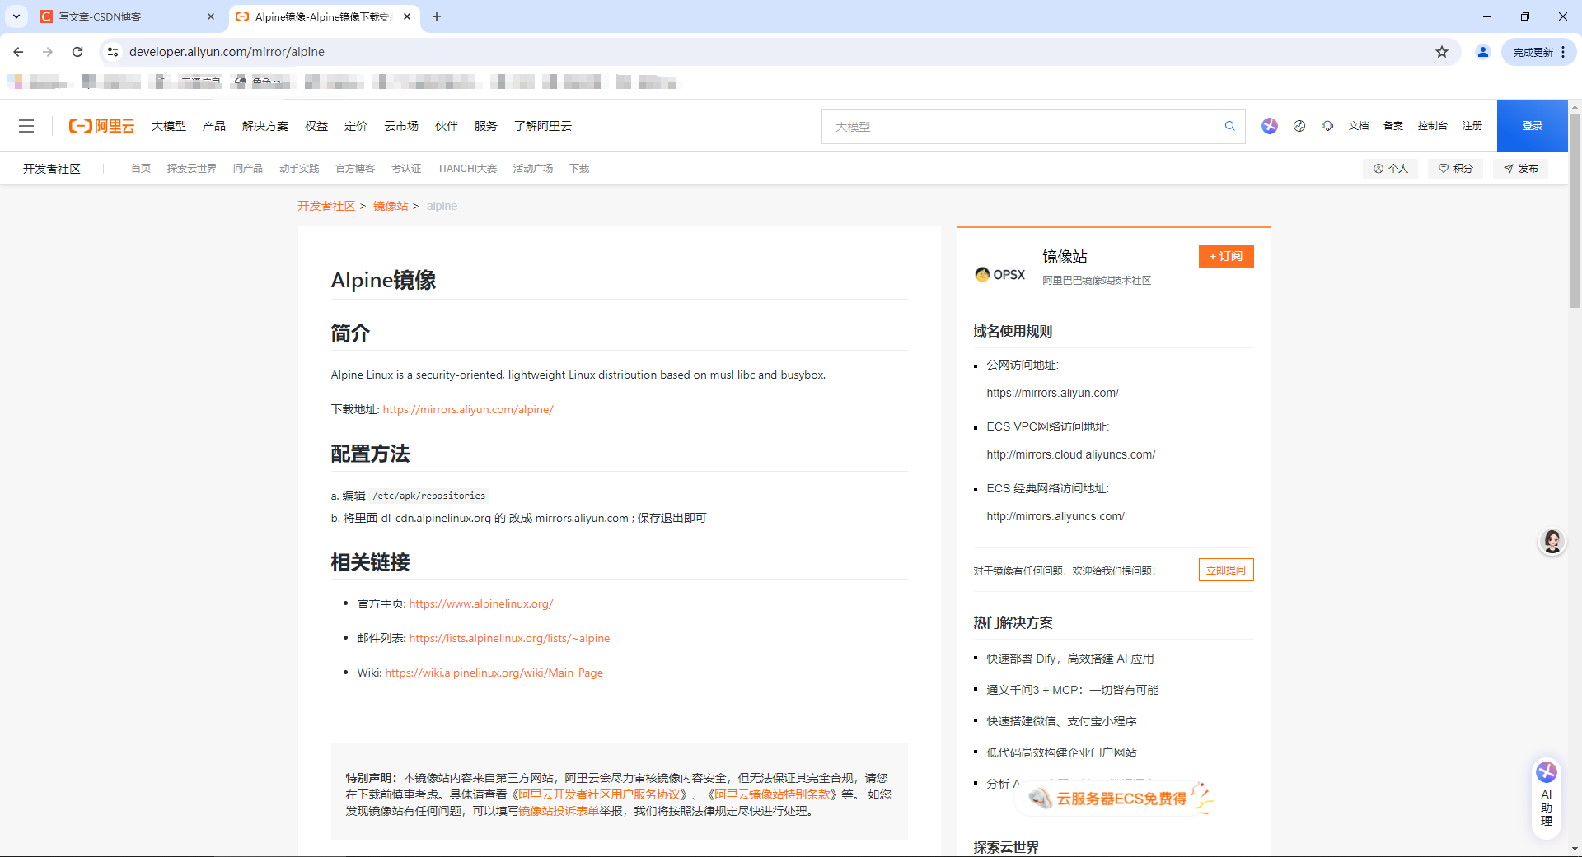Open the mirrors.aliyun.com/alpine download link

468,409
